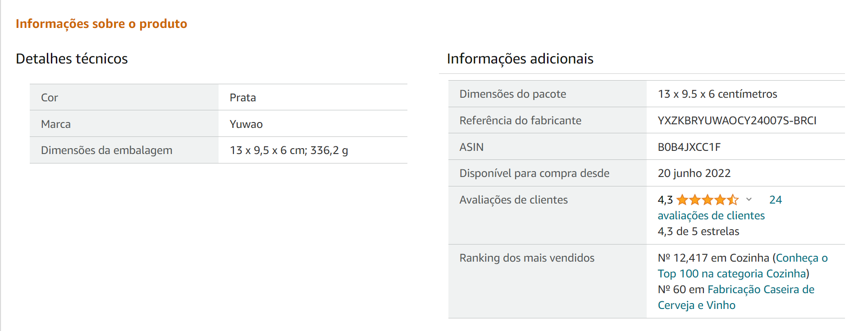Click the Detalhes técnicos heading
This screenshot has width=854, height=331.
pyautogui.click(x=72, y=59)
